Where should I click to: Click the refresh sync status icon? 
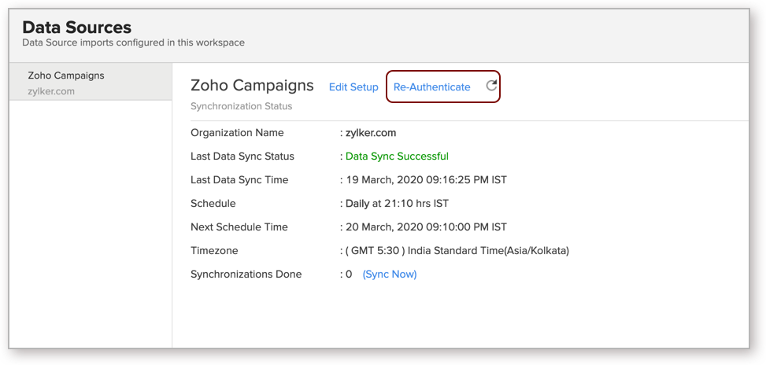pyautogui.click(x=491, y=87)
